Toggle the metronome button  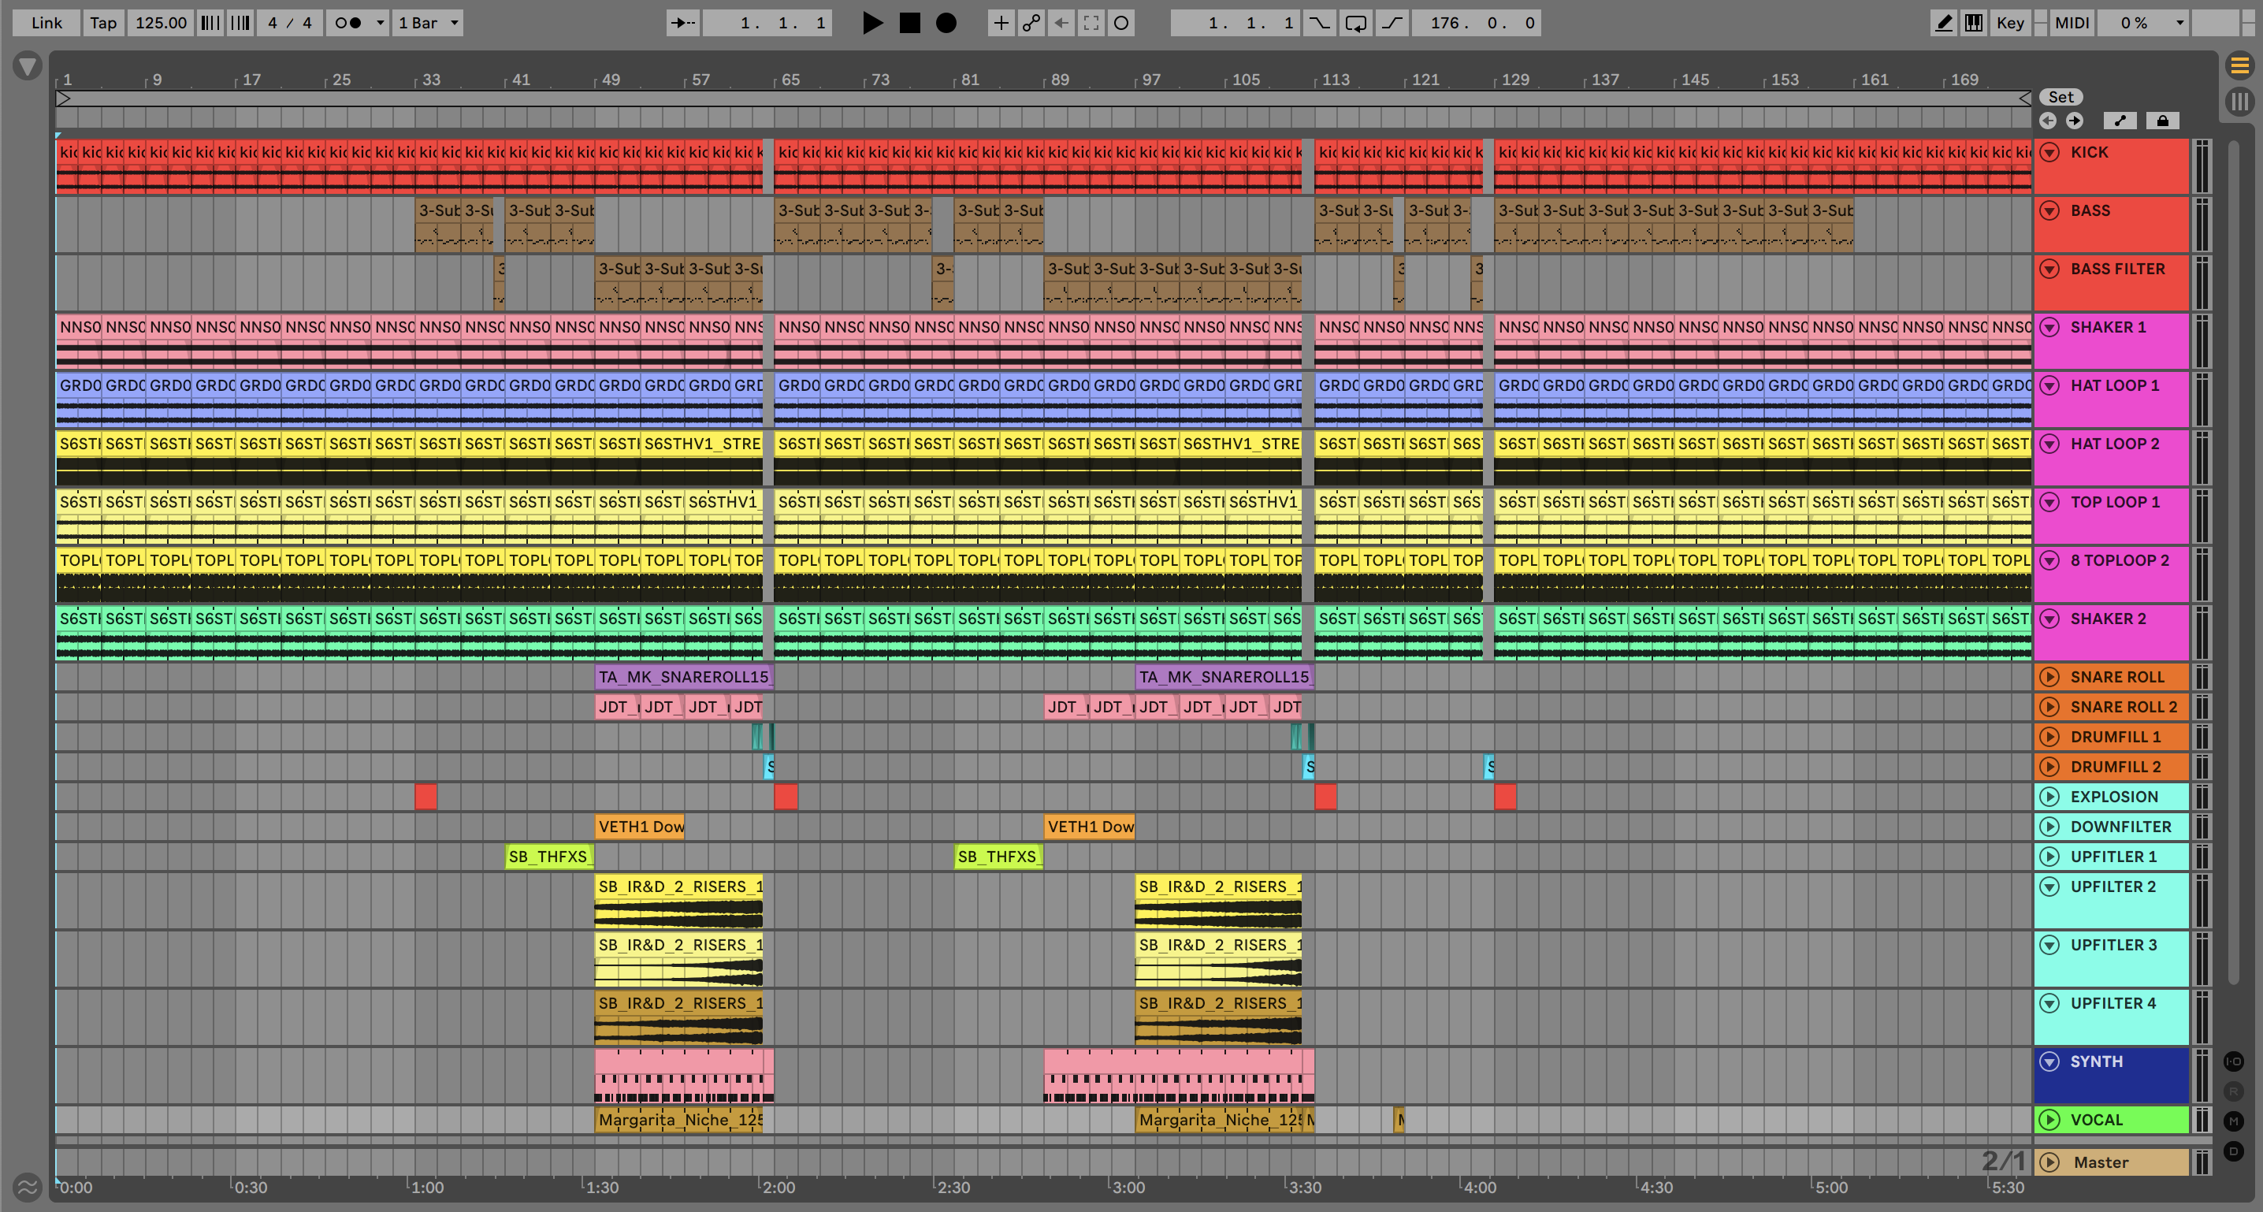(348, 23)
